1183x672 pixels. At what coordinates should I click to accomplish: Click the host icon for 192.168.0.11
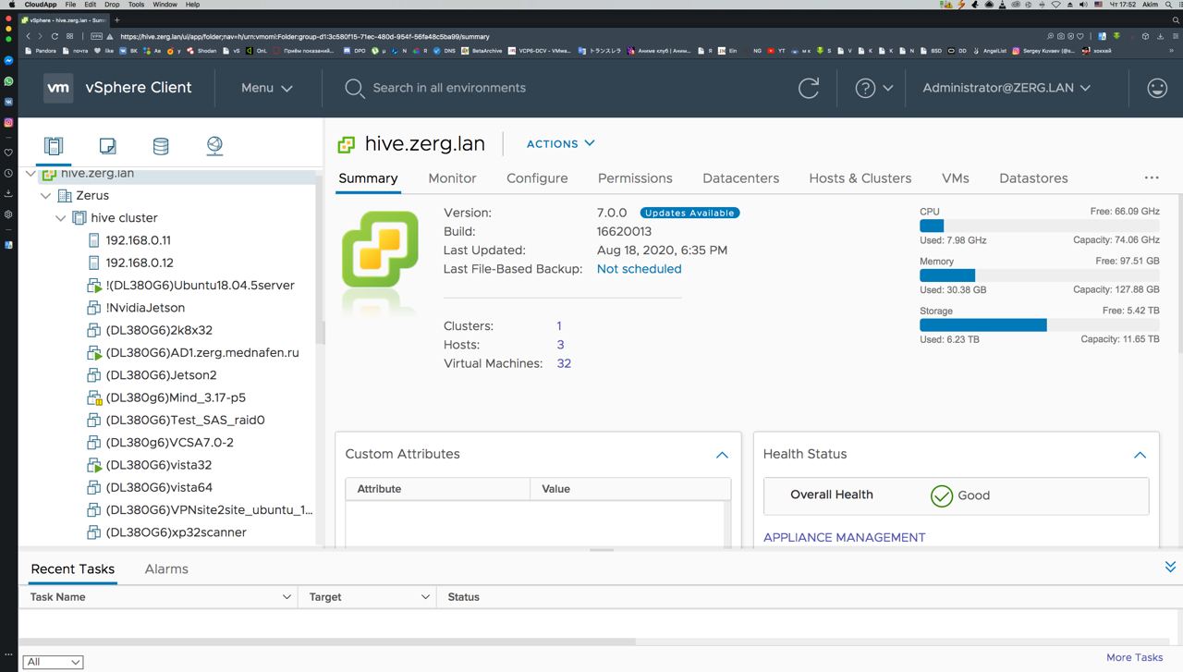tap(93, 240)
